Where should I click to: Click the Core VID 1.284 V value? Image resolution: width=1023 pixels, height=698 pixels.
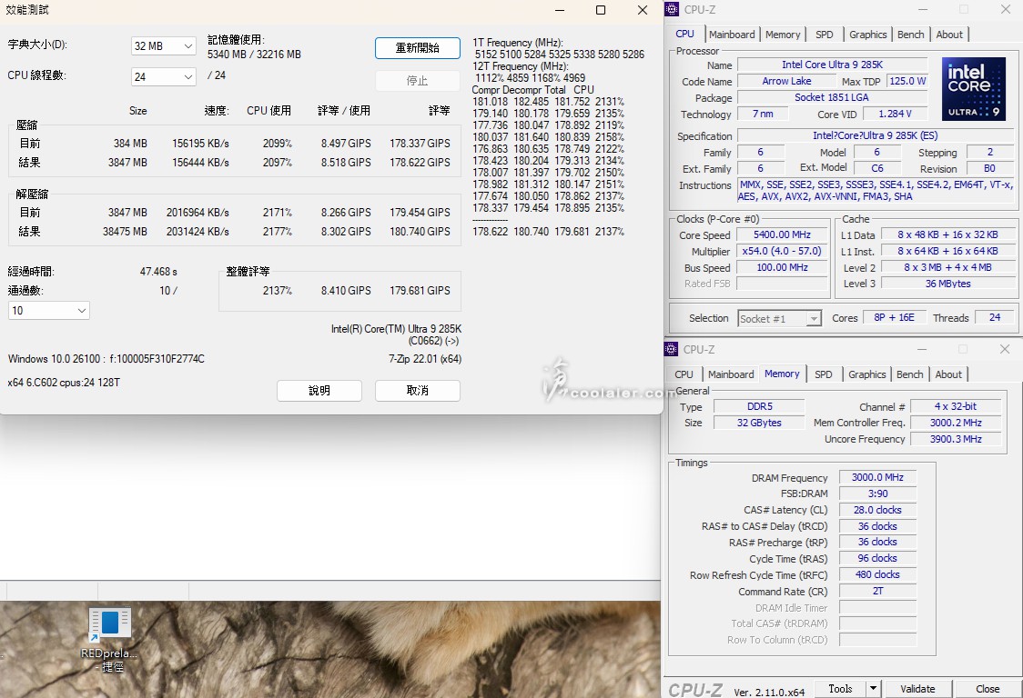896,114
